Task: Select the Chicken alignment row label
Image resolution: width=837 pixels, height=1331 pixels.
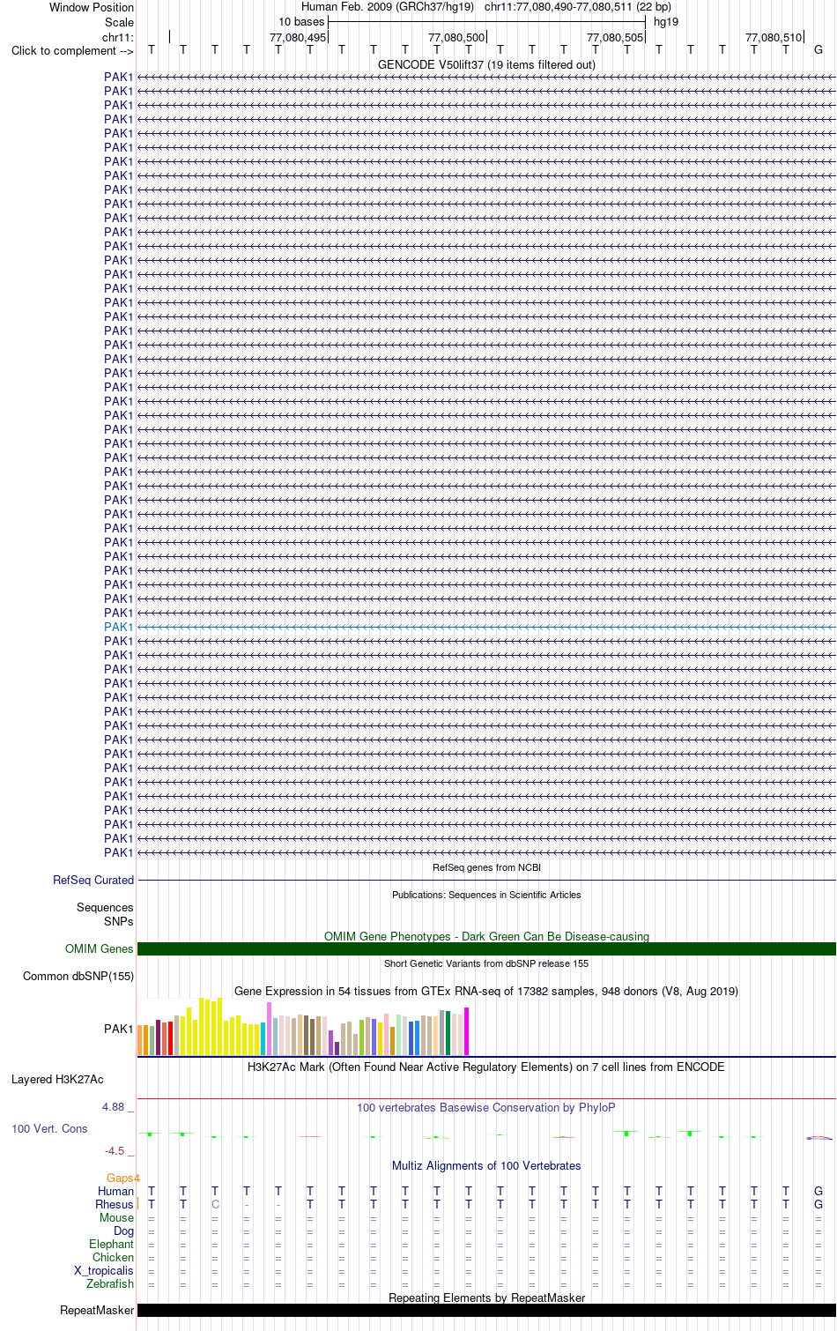Action: (x=114, y=1257)
